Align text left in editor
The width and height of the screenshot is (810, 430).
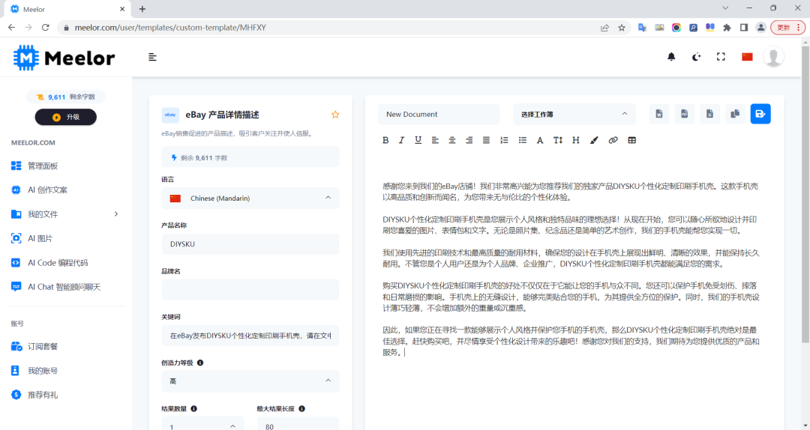pos(435,140)
